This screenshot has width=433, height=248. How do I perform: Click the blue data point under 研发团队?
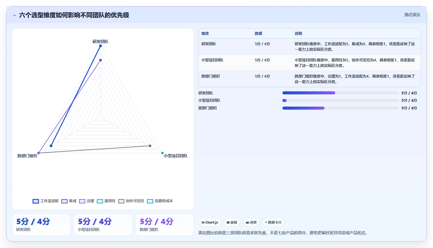coord(101,46)
